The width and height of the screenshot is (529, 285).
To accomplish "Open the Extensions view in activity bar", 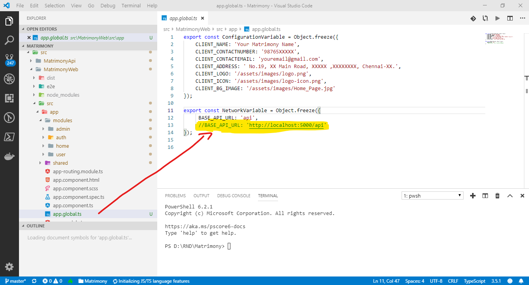I will (9, 98).
